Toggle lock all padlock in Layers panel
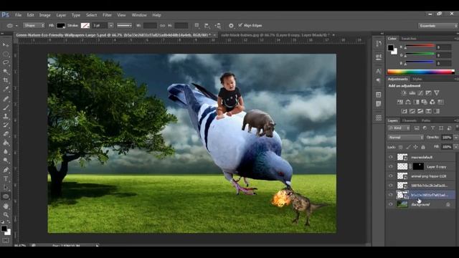The height and width of the screenshot is (258, 459). pos(423,147)
